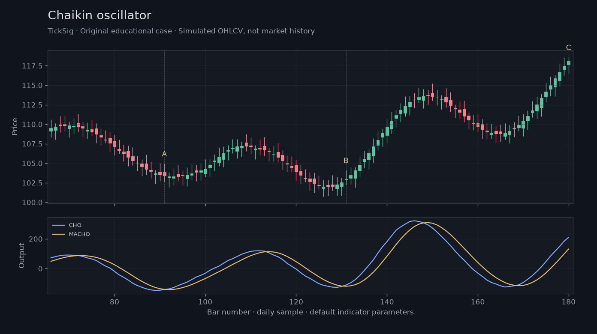
Task: Click the 'Output' y-axis label
Action: click(22, 256)
